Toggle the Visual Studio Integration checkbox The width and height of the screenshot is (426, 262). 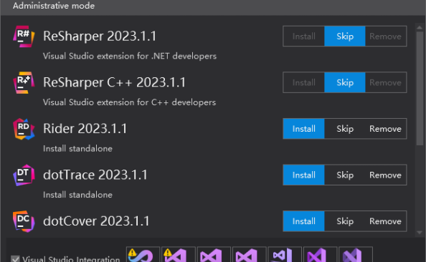tap(16, 258)
